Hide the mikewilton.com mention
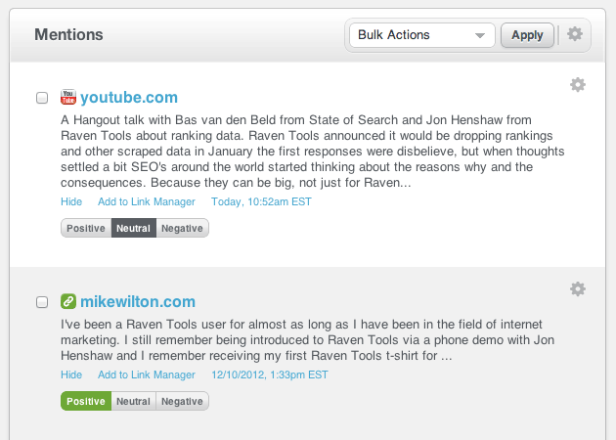The image size is (616, 440). pos(71,374)
